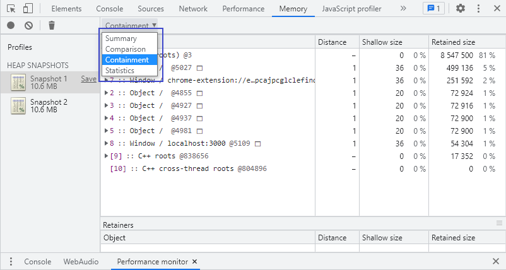Choose Statistics in the view dropdown
The width and height of the screenshot is (506, 270).
coord(119,71)
